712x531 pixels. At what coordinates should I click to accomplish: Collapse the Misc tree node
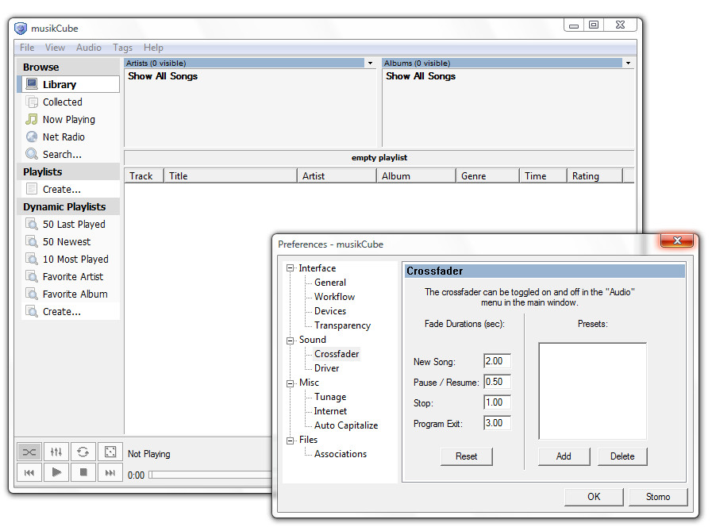(291, 383)
